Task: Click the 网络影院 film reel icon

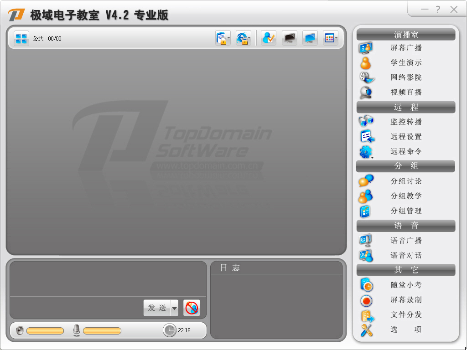Action: point(367,77)
